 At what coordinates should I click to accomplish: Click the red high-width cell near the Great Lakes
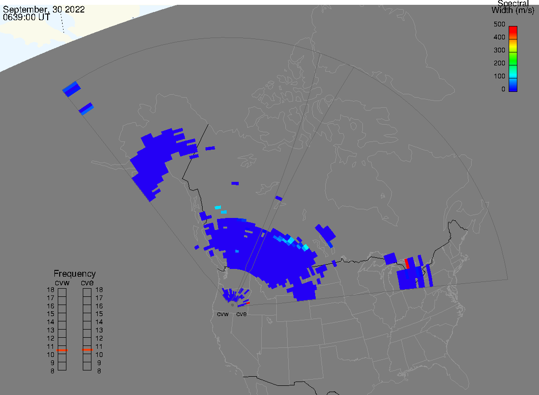[x=407, y=264]
